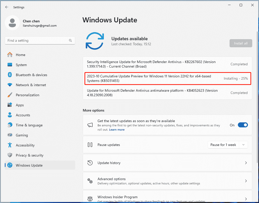The height and width of the screenshot is (203, 259).
Task: Close the Settings window
Action: pyautogui.click(x=252, y=5)
